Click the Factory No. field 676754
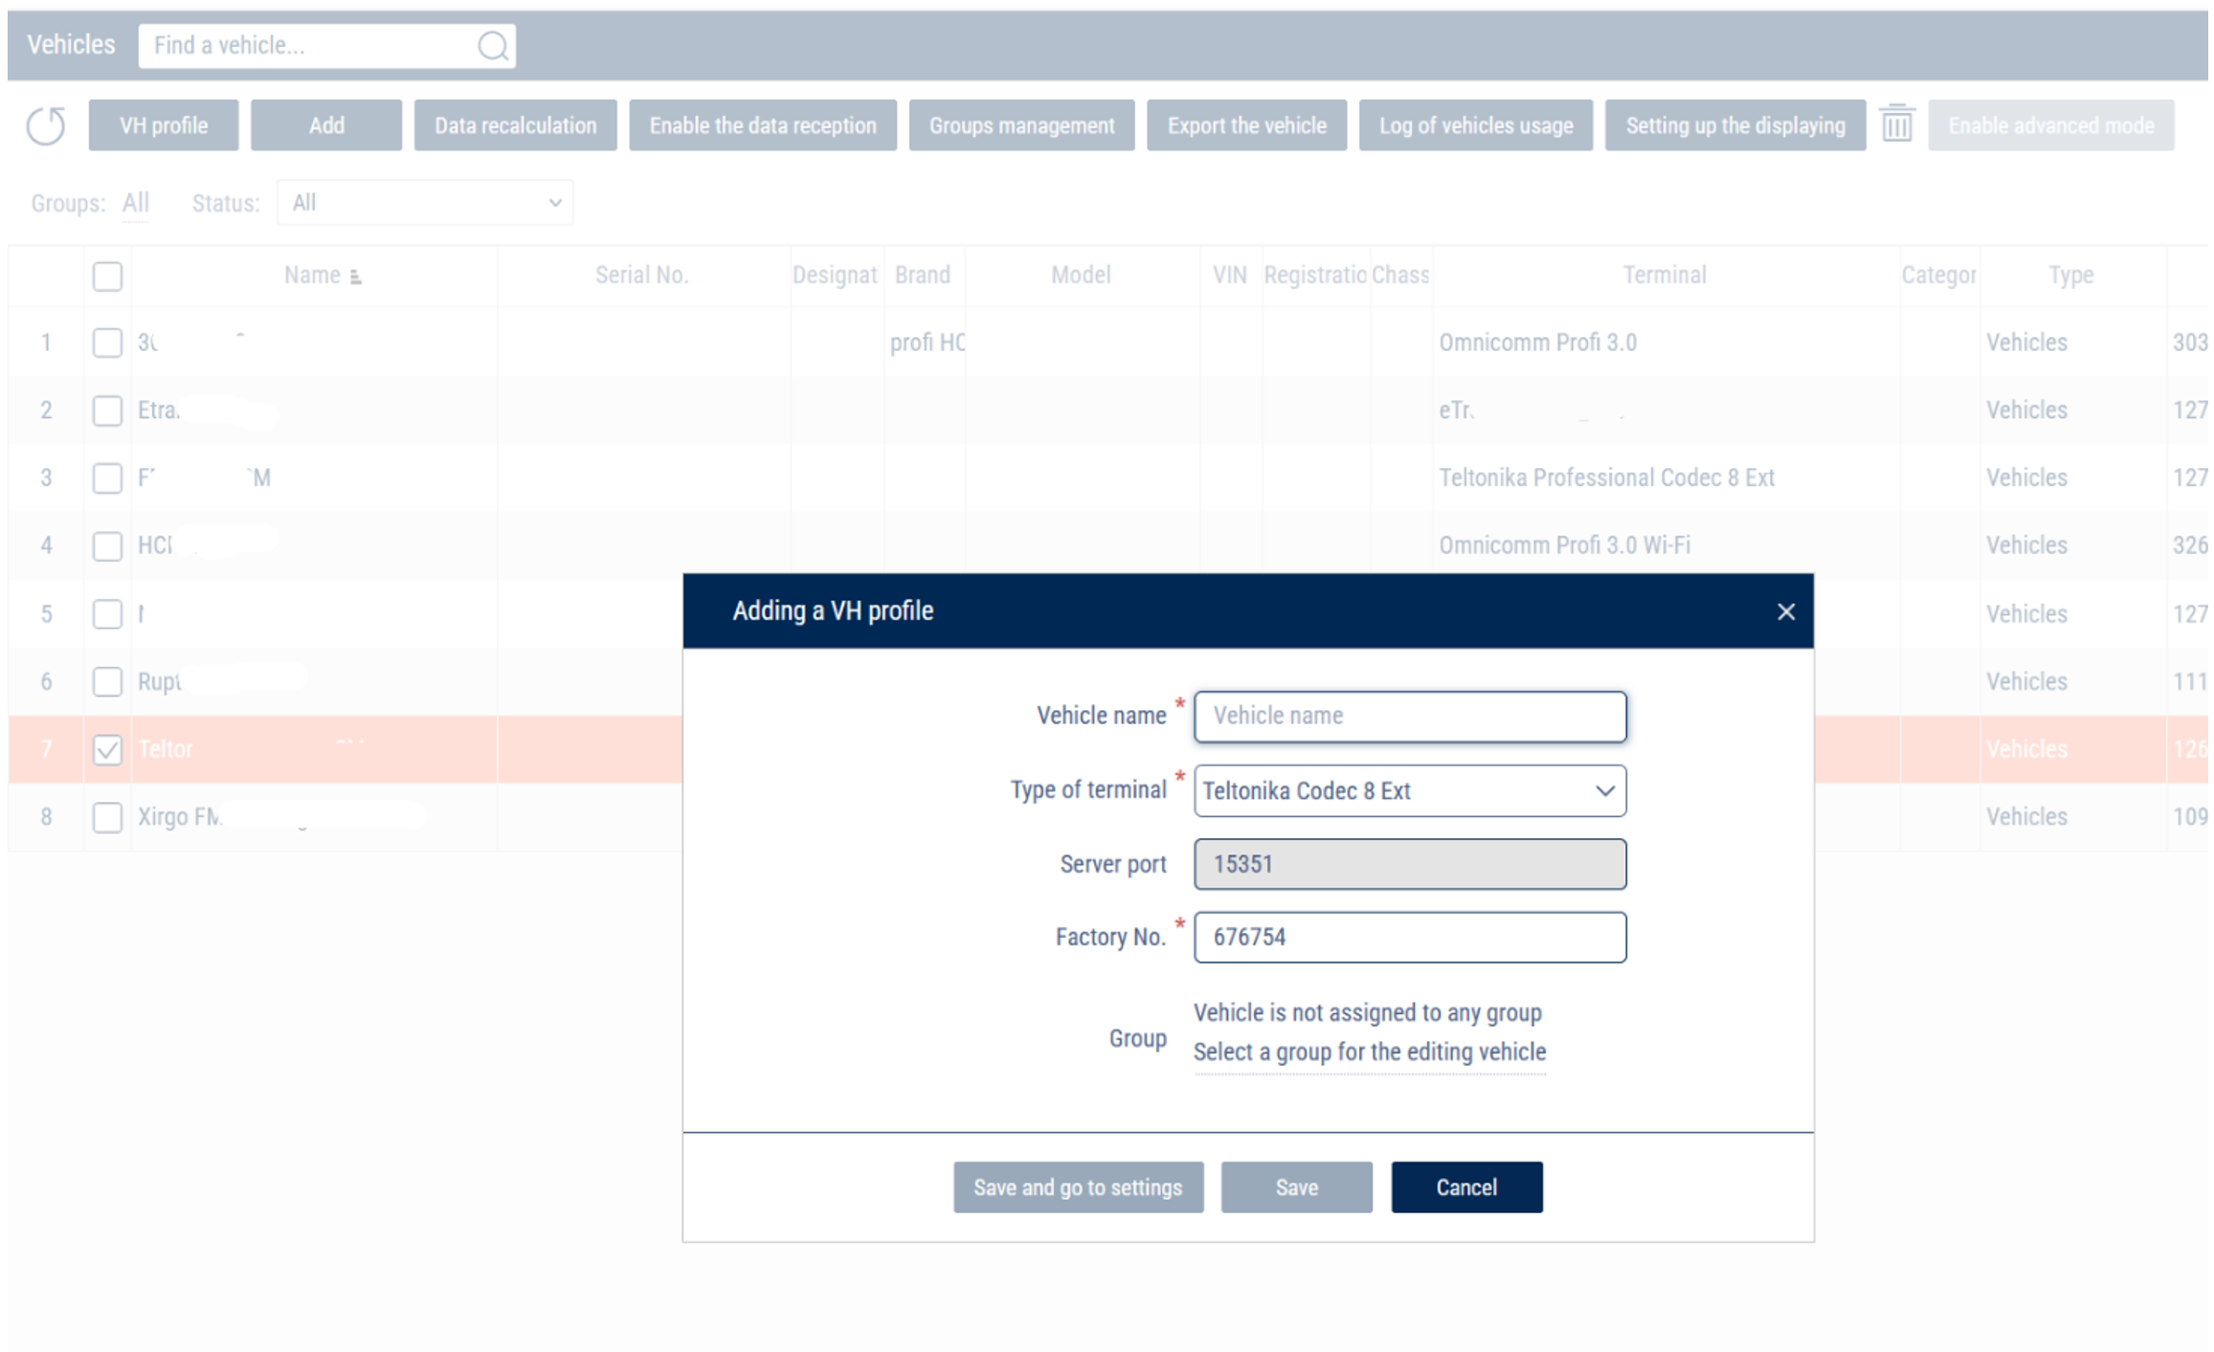2214x1352 pixels. point(1409,937)
